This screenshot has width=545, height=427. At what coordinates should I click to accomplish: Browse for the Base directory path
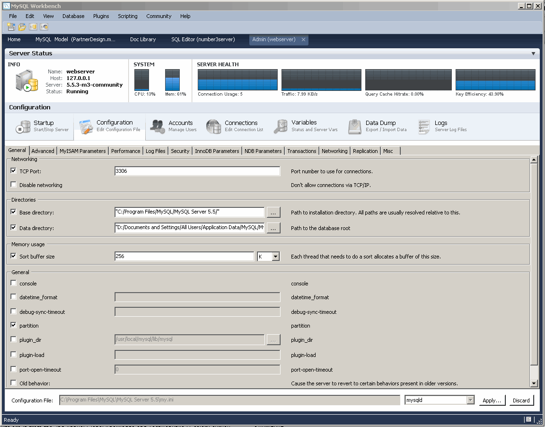click(273, 212)
